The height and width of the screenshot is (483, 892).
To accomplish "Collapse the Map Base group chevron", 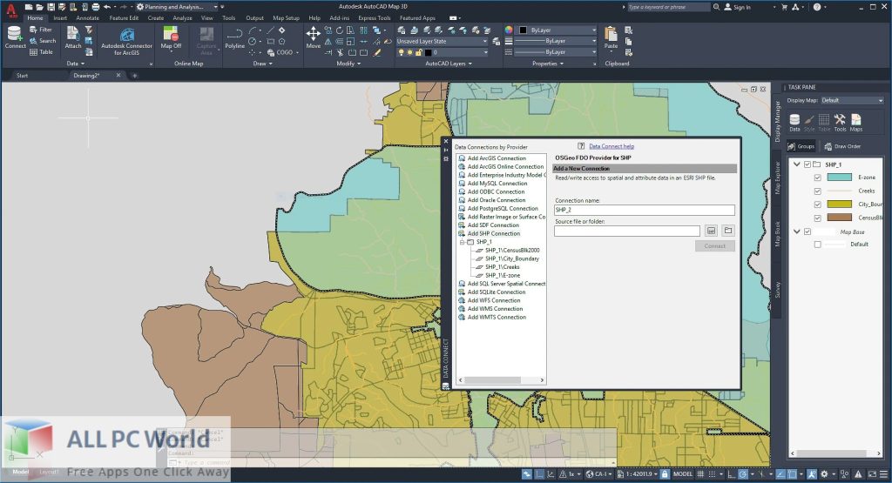I will tap(797, 231).
